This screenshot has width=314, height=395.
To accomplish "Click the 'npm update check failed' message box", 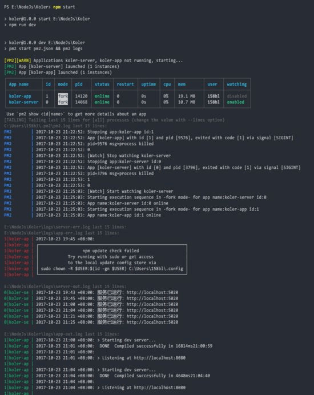I will click(x=112, y=260).
